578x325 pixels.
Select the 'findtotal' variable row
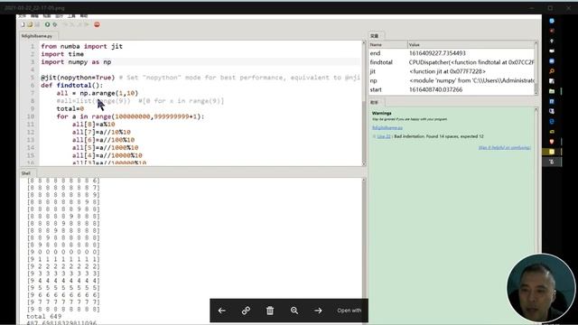click(452, 62)
